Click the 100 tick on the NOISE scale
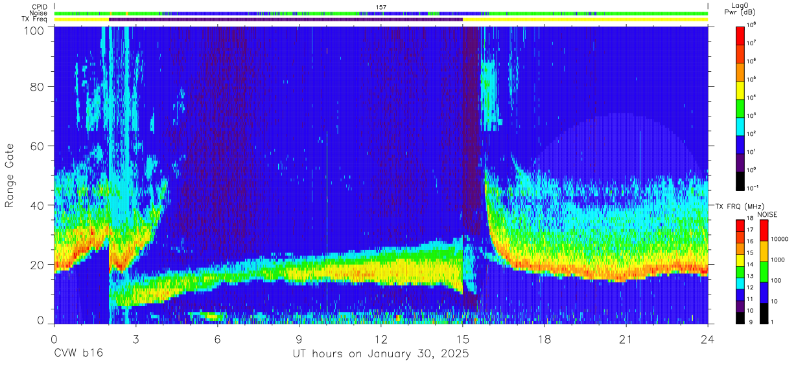This screenshot has height=367, width=796. [776, 280]
